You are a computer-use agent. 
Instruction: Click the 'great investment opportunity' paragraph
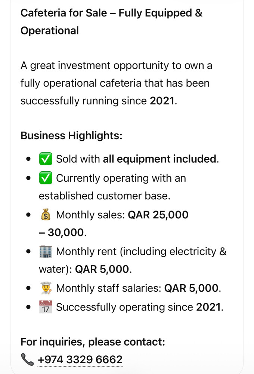tap(116, 83)
